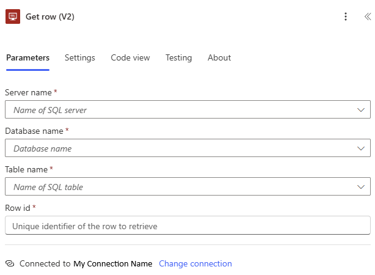Click the Change connection link
Viewport: 375px width, 275px height.
(195, 263)
